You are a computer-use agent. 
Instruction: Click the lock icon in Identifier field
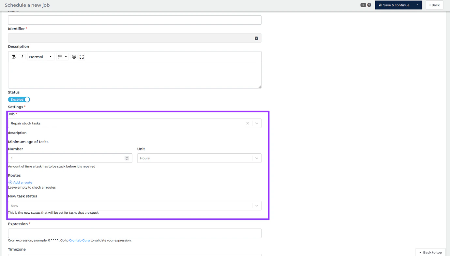point(256,38)
